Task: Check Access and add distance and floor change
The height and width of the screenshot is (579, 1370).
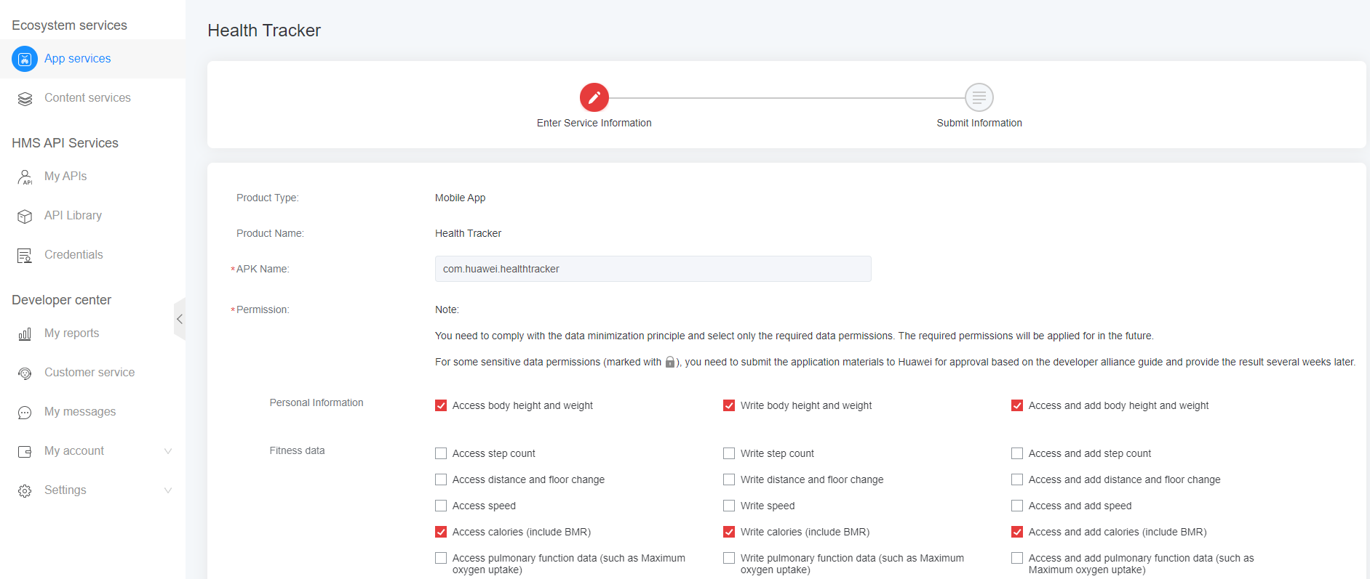Action: point(1017,479)
